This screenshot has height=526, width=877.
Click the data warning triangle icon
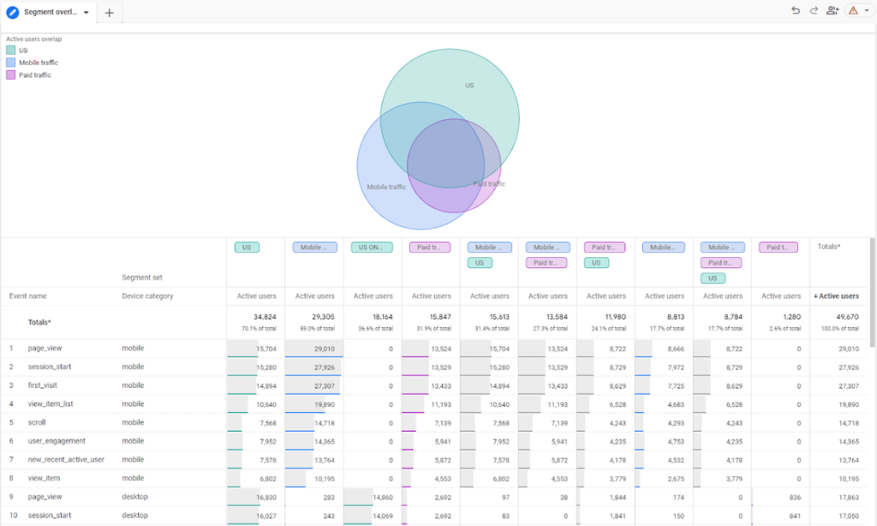click(853, 10)
